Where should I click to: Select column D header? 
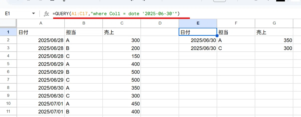[160, 23]
